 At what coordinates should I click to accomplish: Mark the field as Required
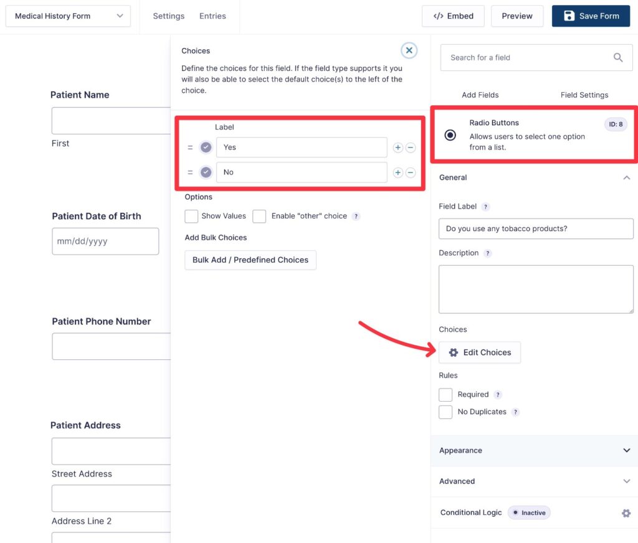point(445,394)
